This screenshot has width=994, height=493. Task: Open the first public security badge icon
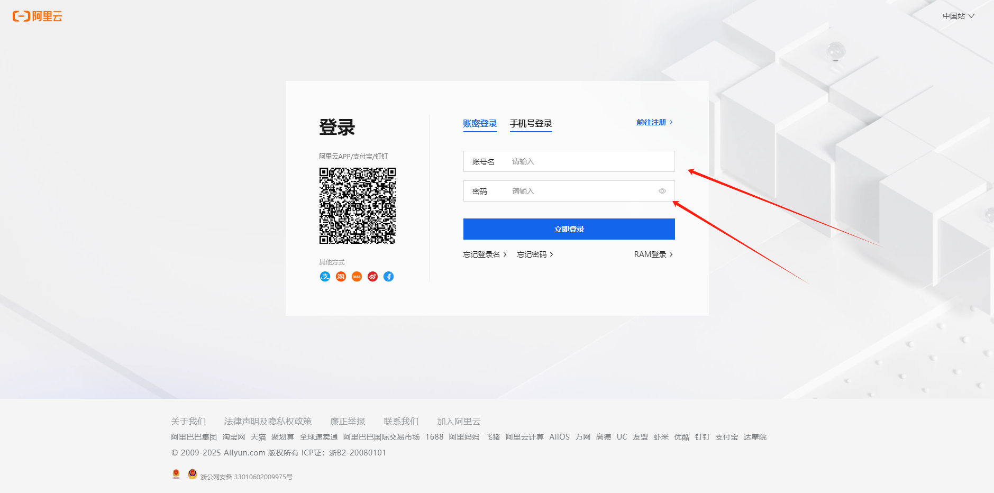pos(176,474)
